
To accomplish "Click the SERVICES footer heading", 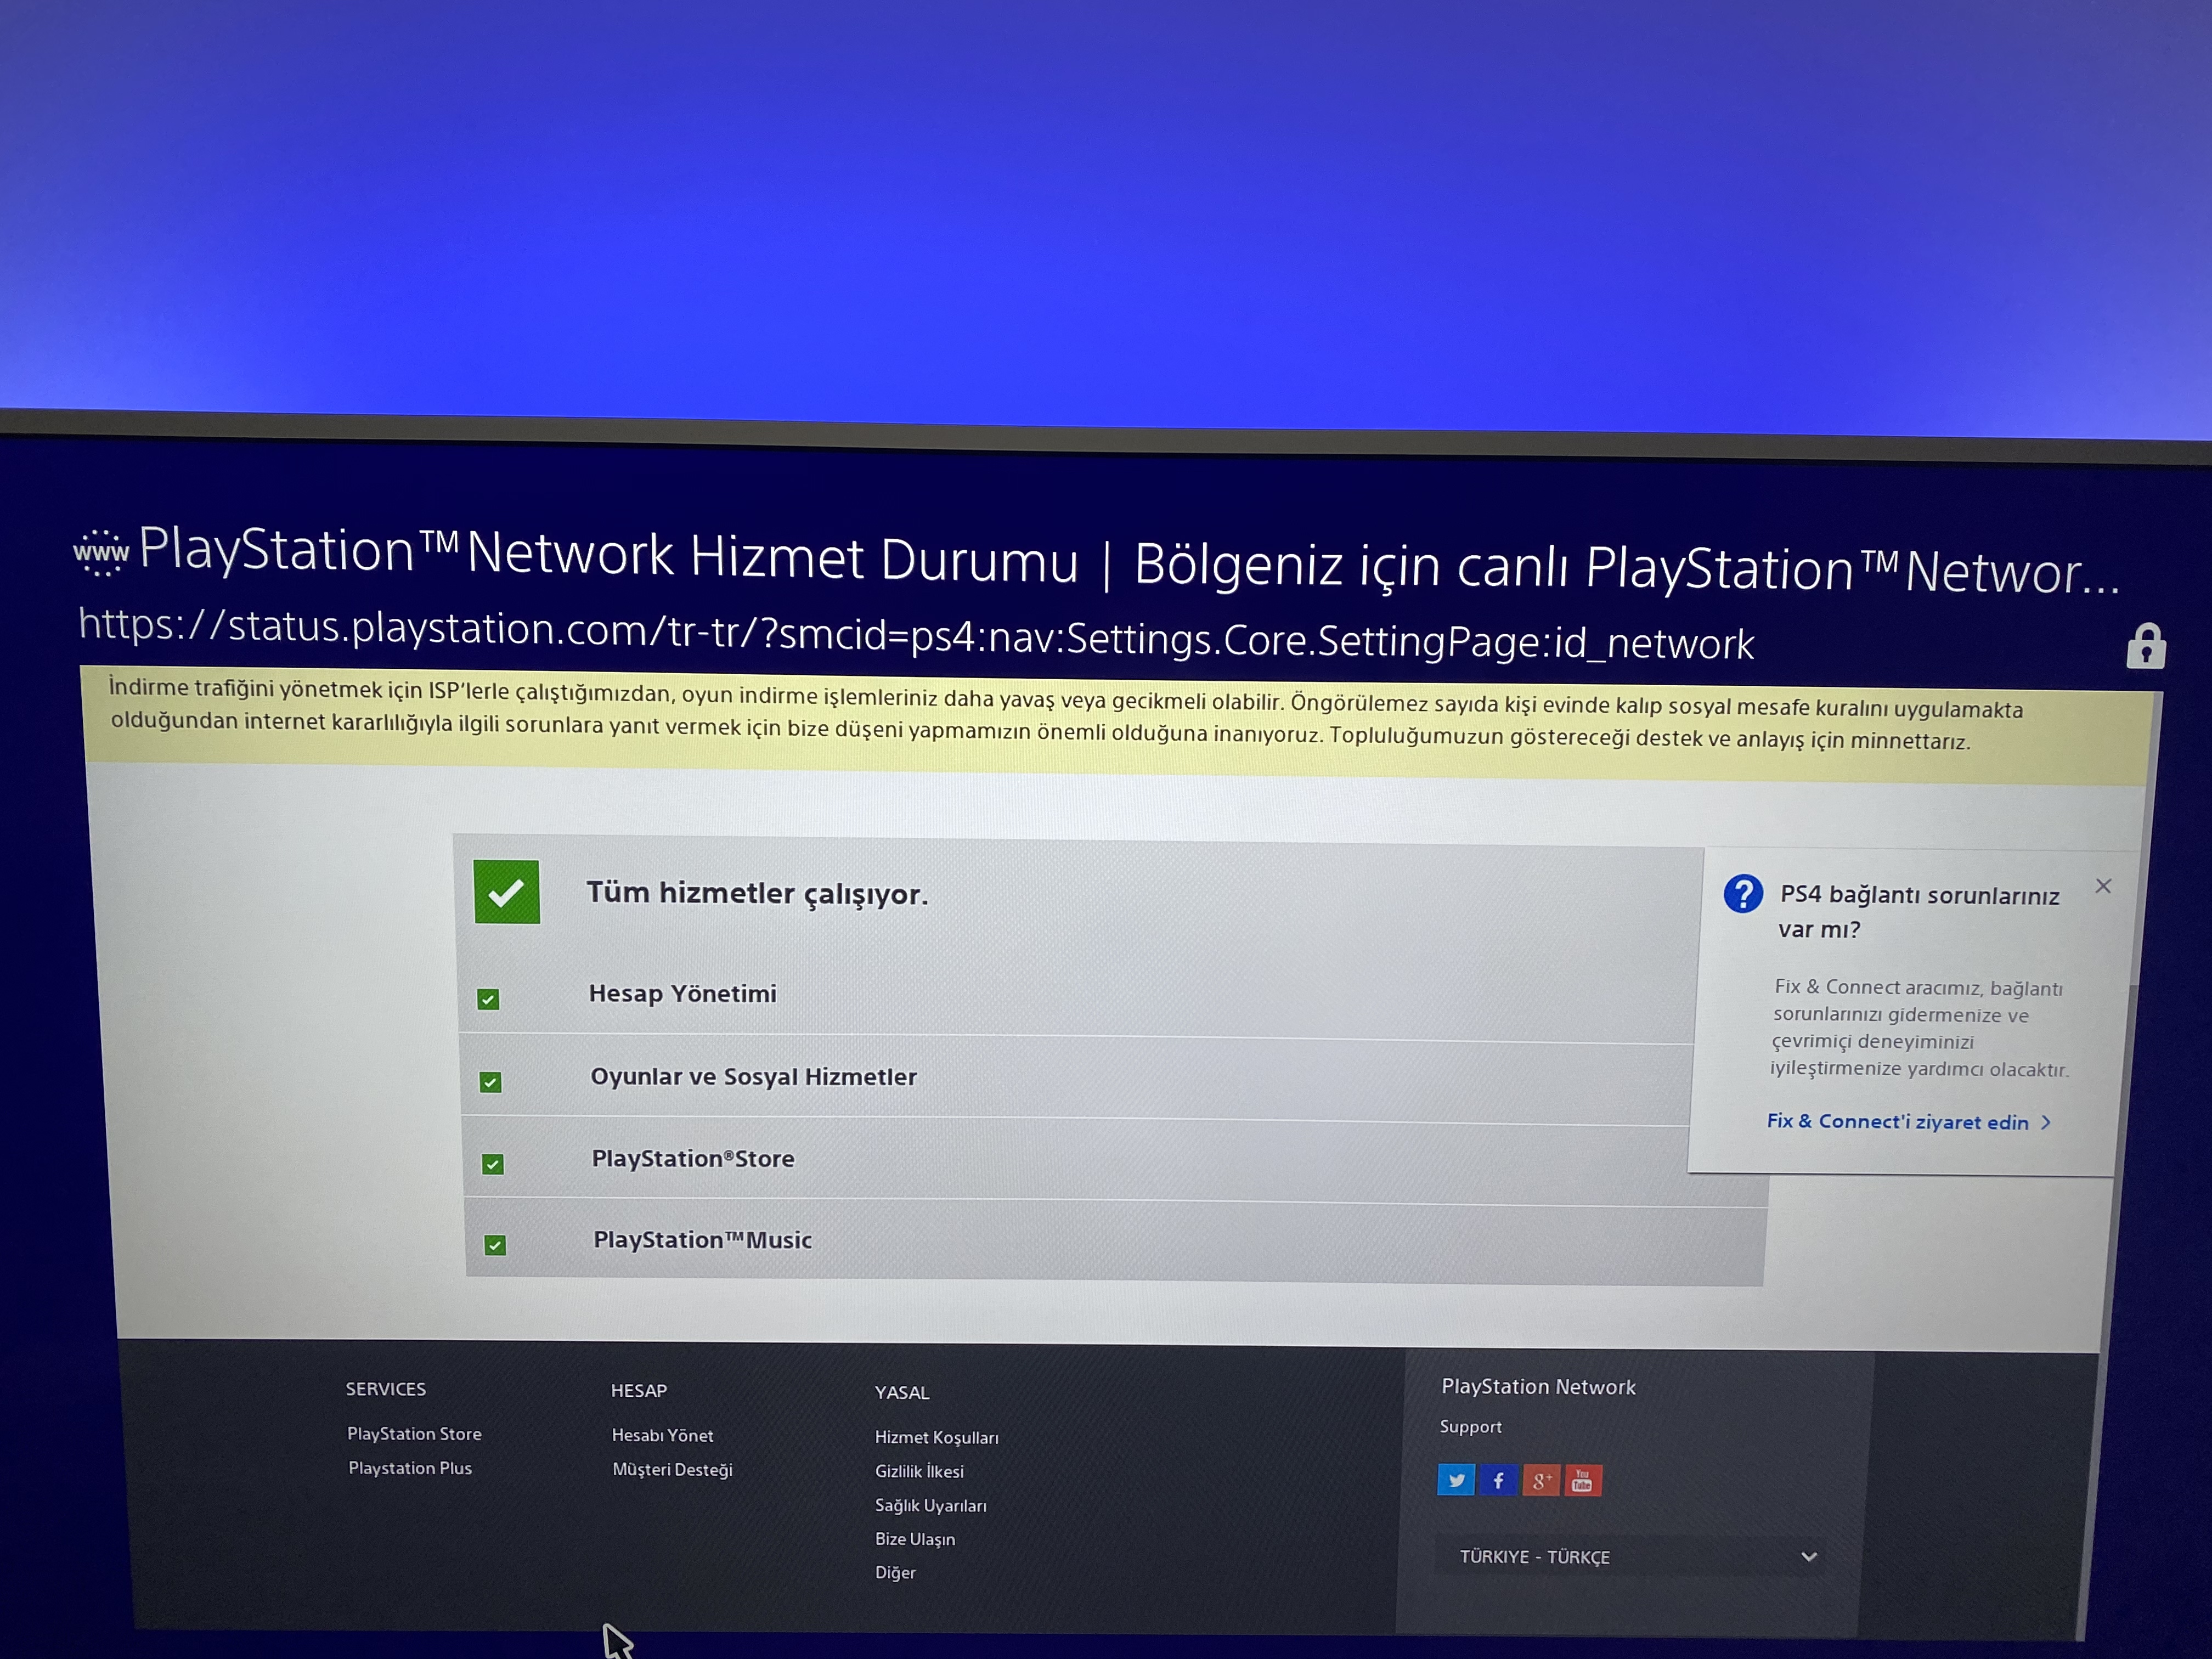I will [386, 1389].
